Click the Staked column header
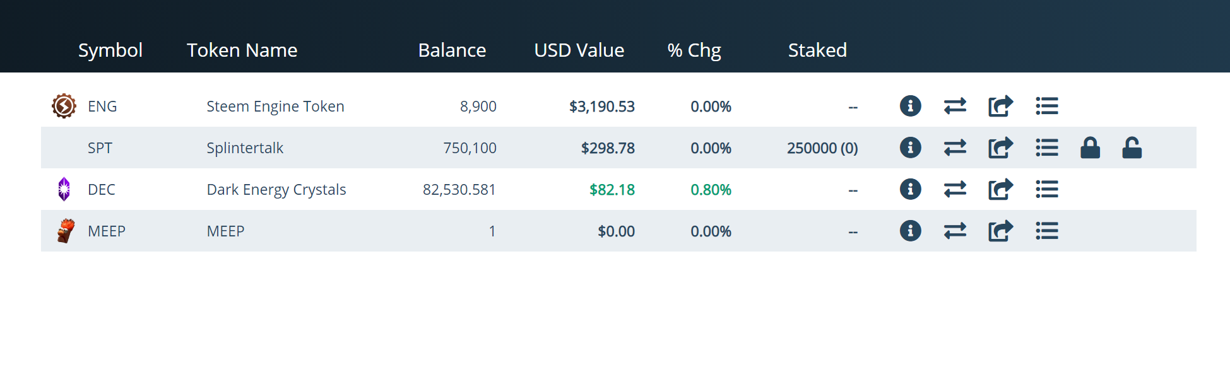1230x365 pixels. pyautogui.click(x=817, y=50)
